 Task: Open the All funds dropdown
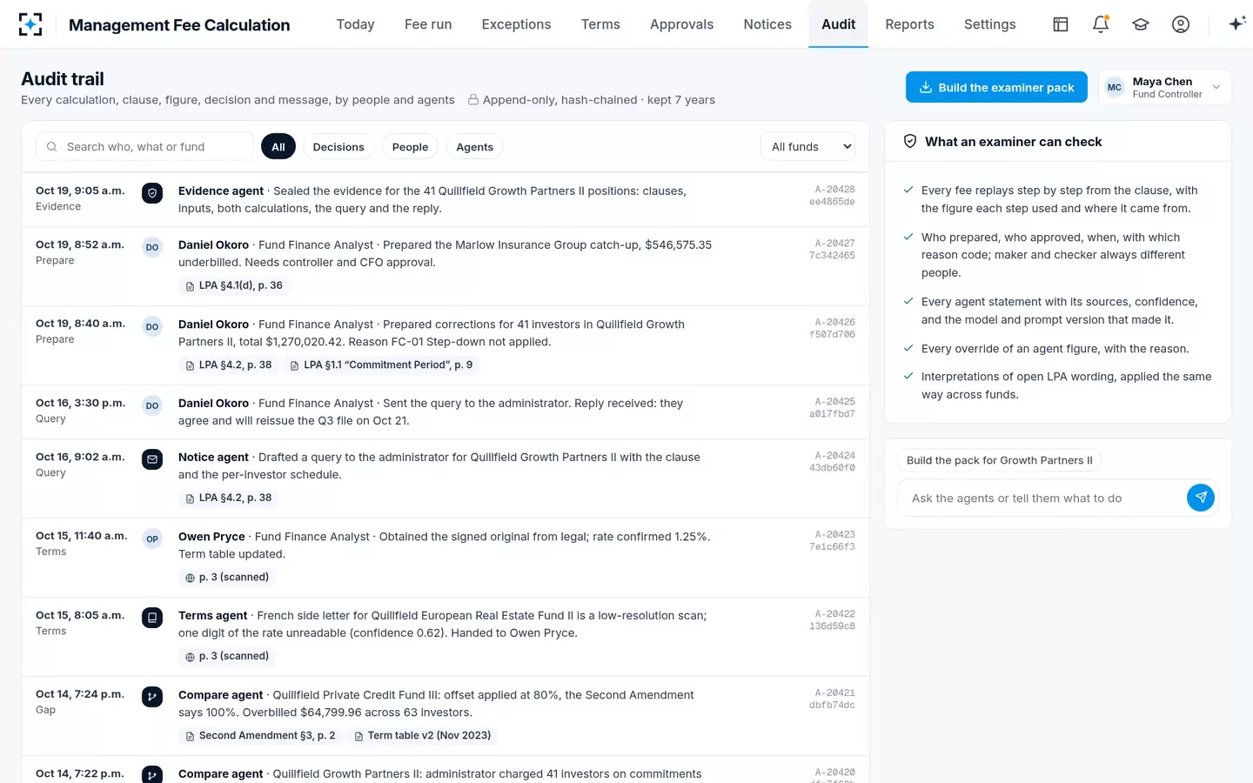pyautogui.click(x=807, y=147)
